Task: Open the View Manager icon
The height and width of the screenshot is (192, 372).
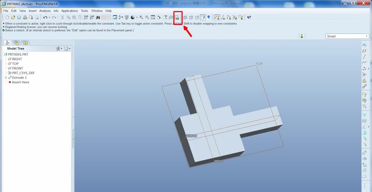Action: (x=177, y=17)
